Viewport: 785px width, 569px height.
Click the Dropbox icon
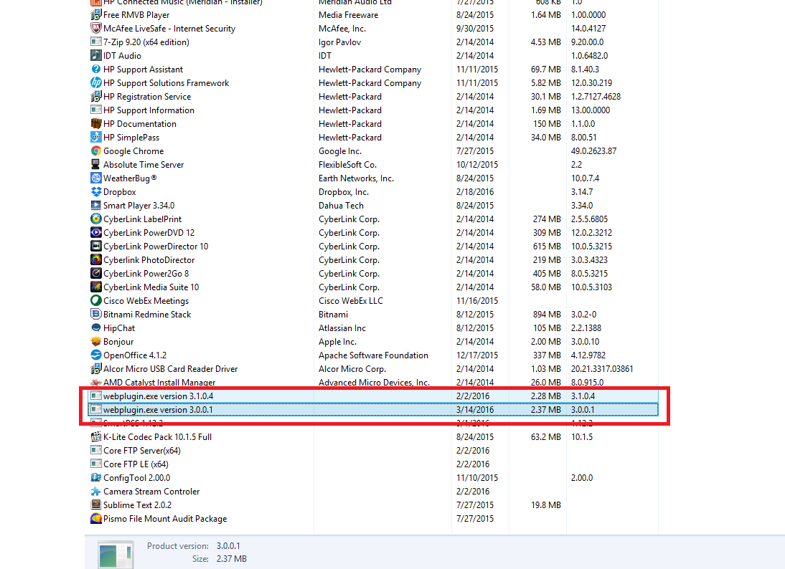[95, 191]
